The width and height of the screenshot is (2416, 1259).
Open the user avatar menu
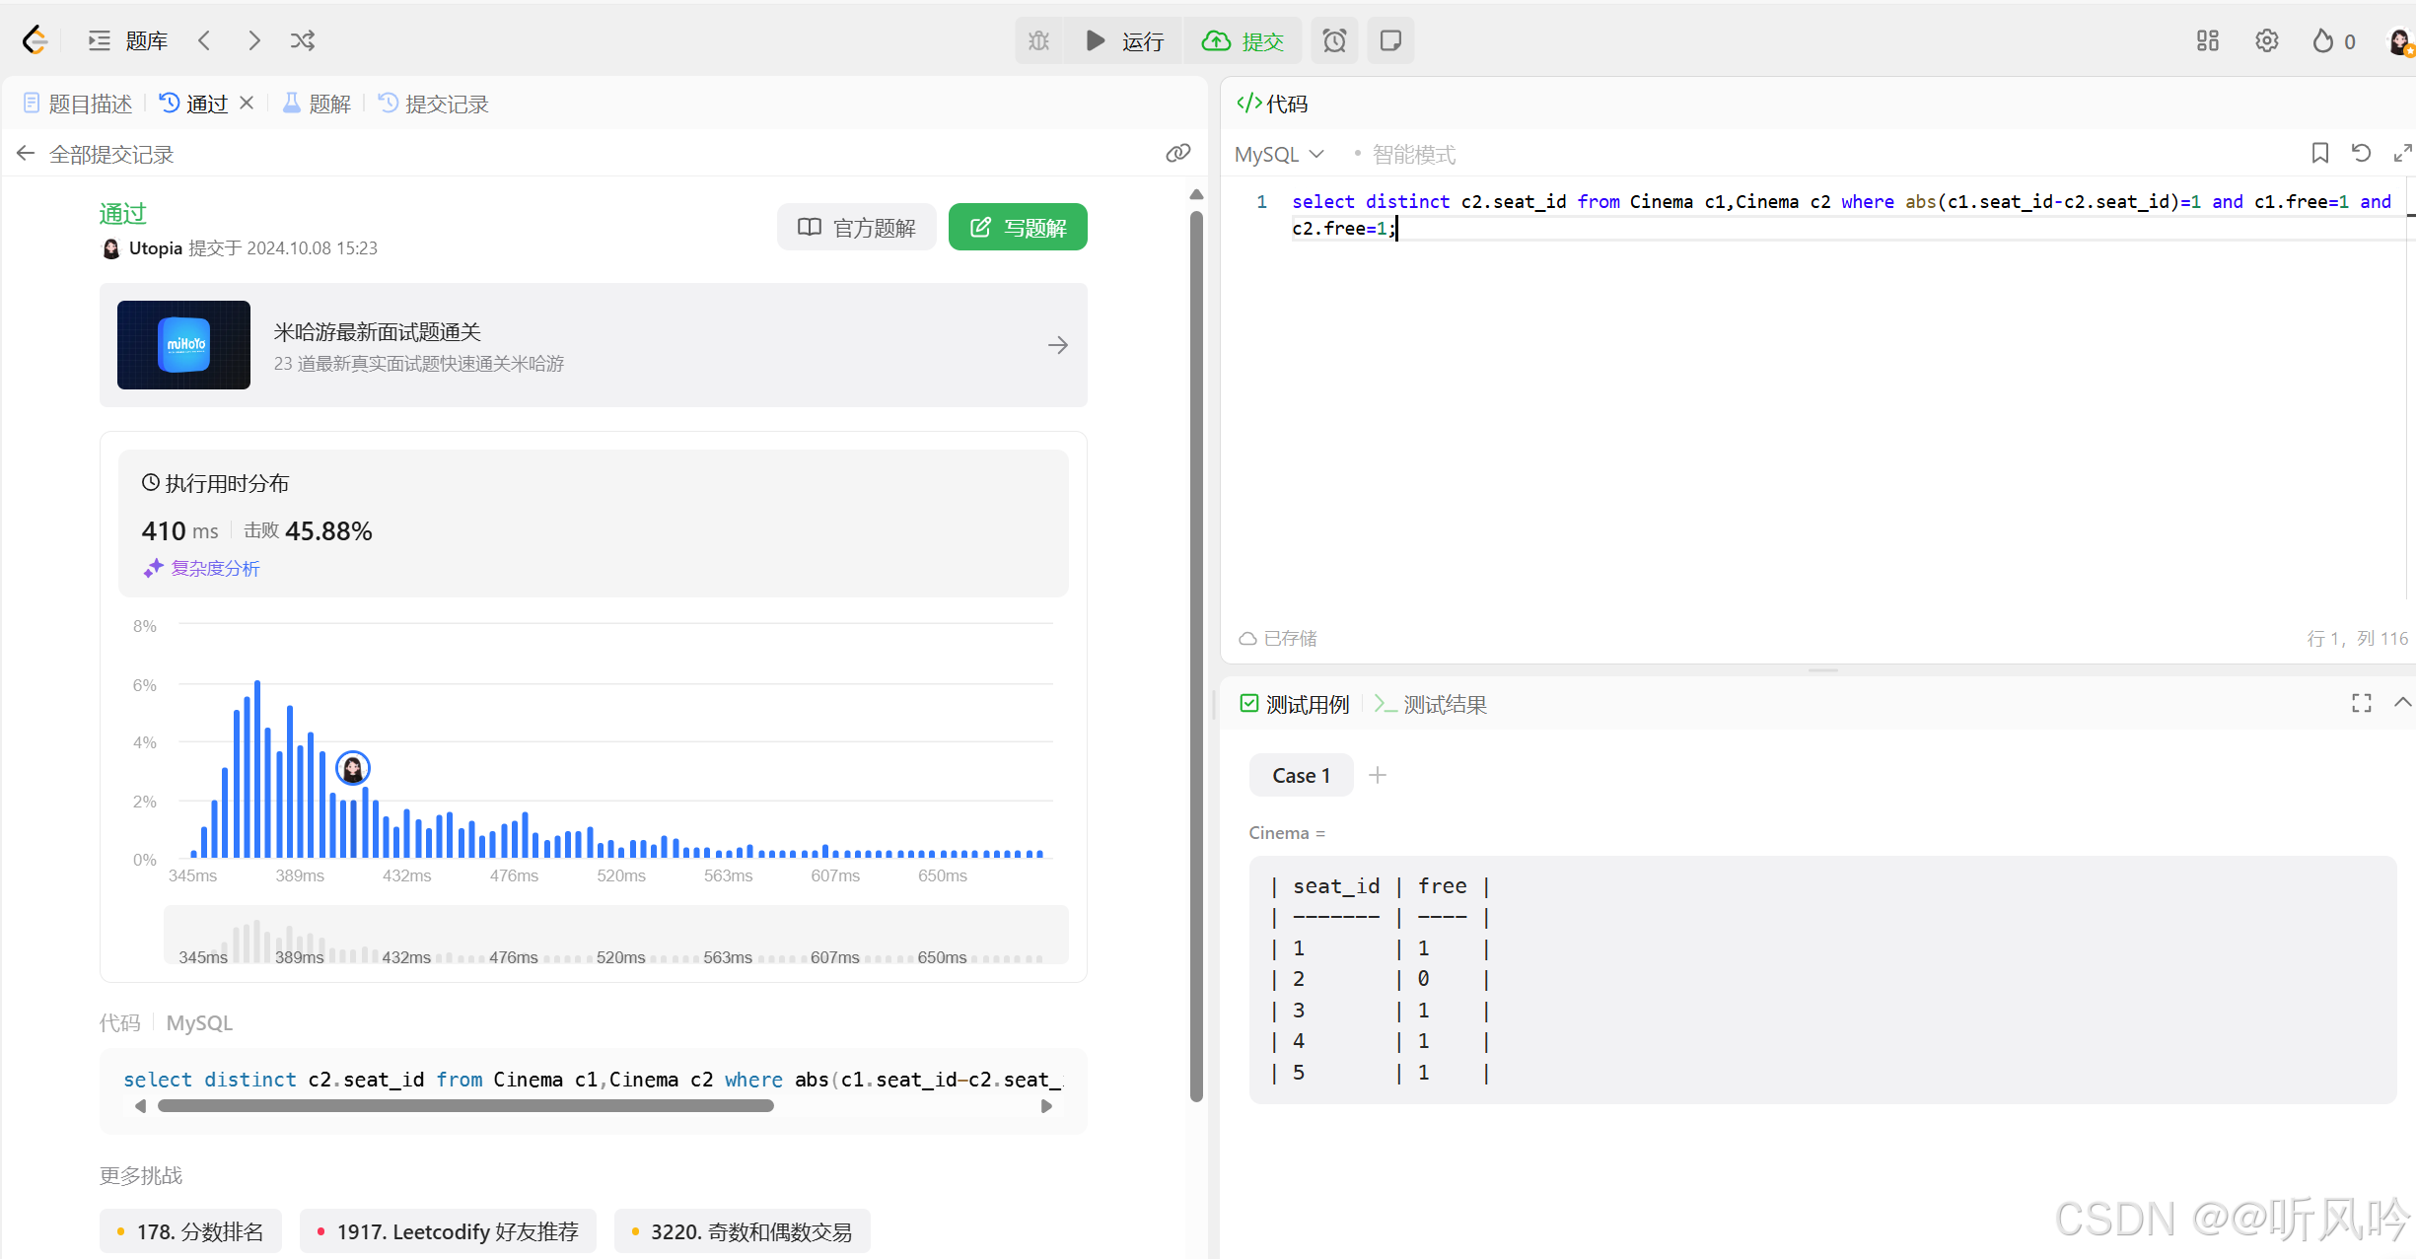[2400, 41]
